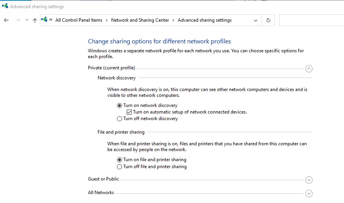Select Turn off network discovery

119,119
